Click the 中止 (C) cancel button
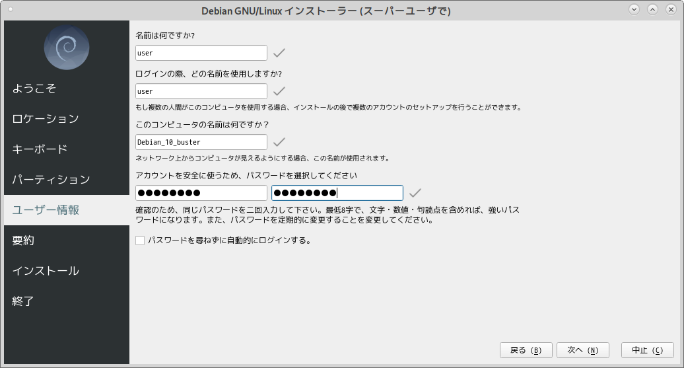 tap(647, 350)
